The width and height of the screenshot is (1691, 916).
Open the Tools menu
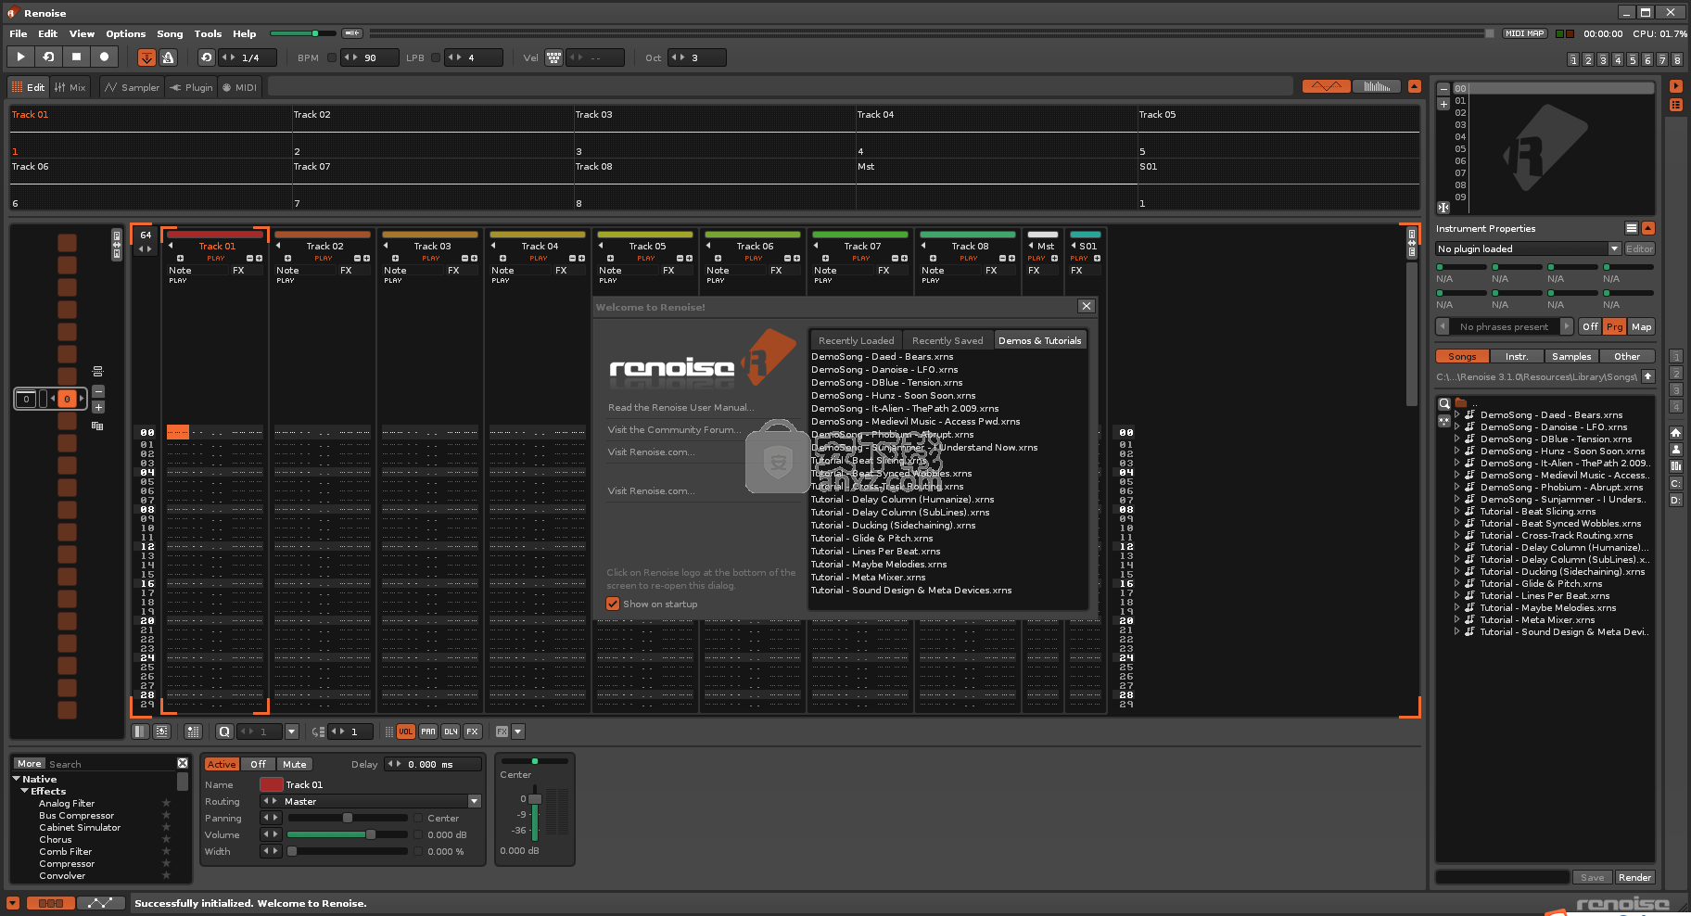[x=208, y=33]
